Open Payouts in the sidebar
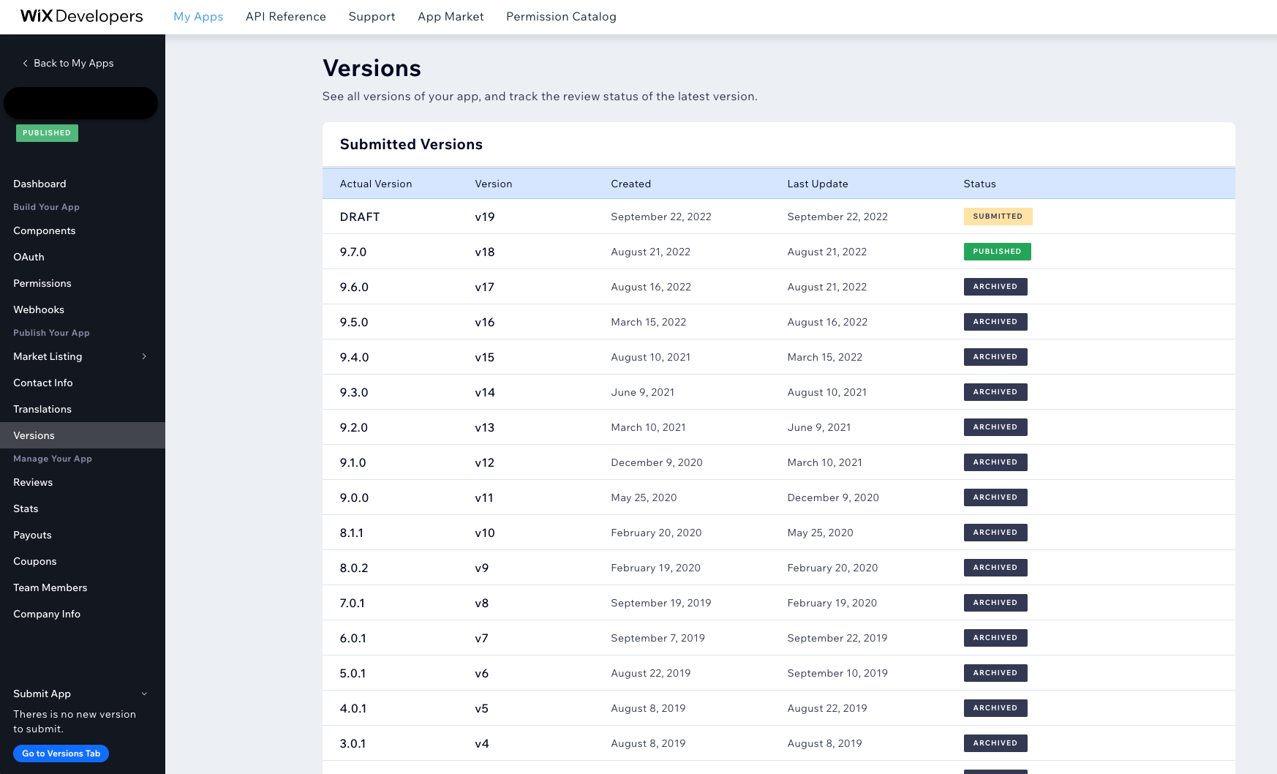The image size is (1277, 774). [x=32, y=535]
